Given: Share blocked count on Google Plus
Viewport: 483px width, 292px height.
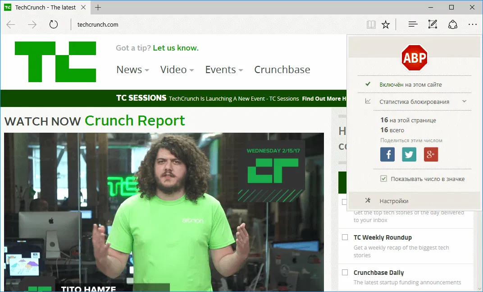Looking at the screenshot, I should (431, 154).
